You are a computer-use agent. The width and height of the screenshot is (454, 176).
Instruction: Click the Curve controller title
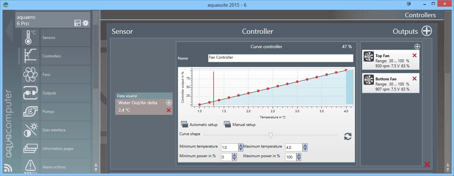coord(266,47)
